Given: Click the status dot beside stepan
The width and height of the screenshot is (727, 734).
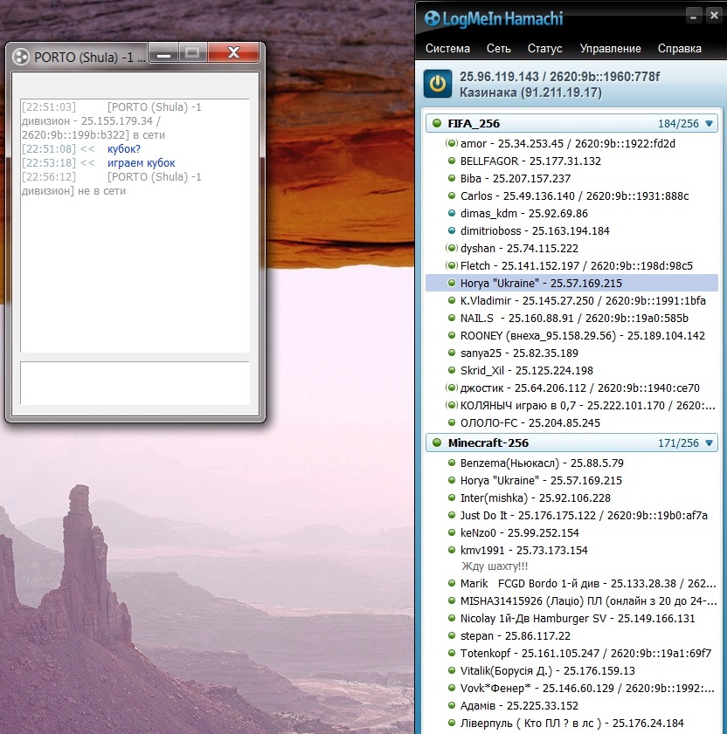Looking at the screenshot, I should coord(452,635).
